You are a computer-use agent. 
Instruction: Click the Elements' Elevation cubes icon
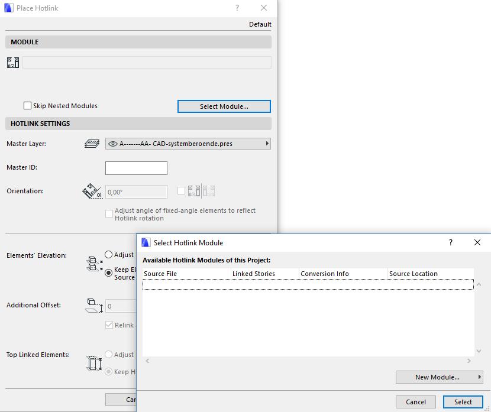tap(94, 264)
